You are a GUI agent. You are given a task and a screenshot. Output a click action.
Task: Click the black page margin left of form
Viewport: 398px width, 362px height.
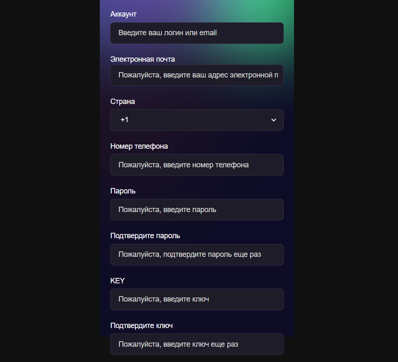coord(50,181)
